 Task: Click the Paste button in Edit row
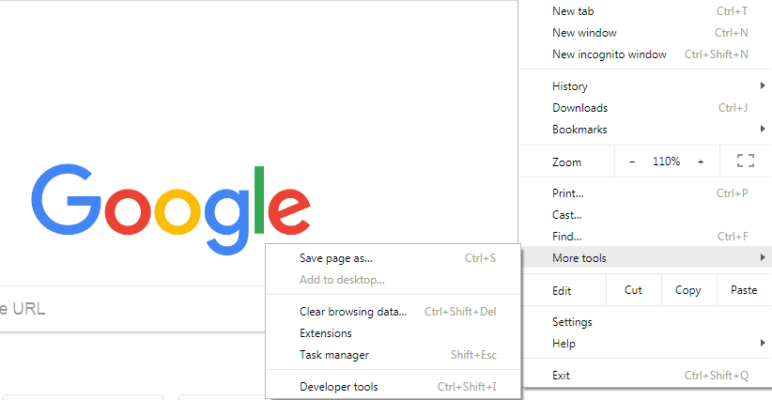click(x=744, y=290)
